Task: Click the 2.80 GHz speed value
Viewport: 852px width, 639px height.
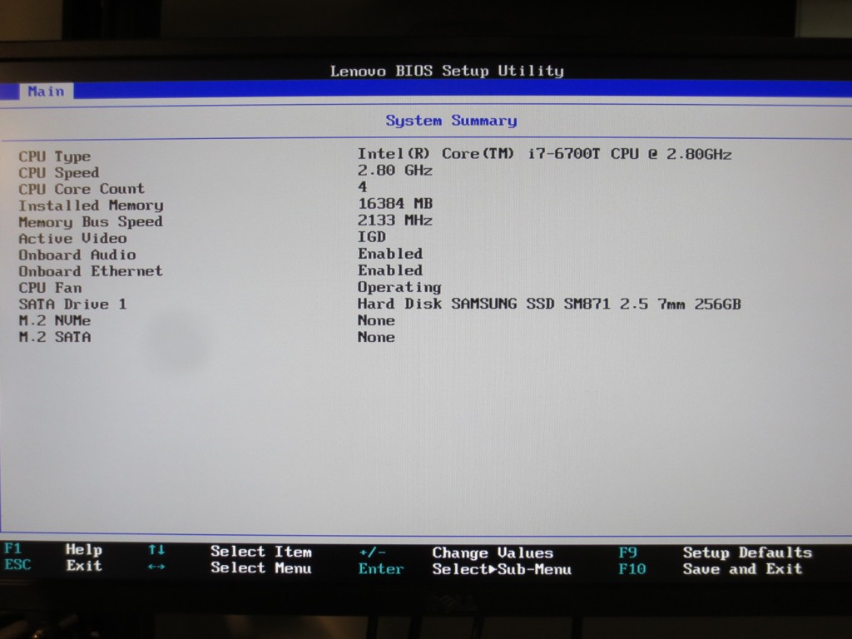Action: coord(395,171)
